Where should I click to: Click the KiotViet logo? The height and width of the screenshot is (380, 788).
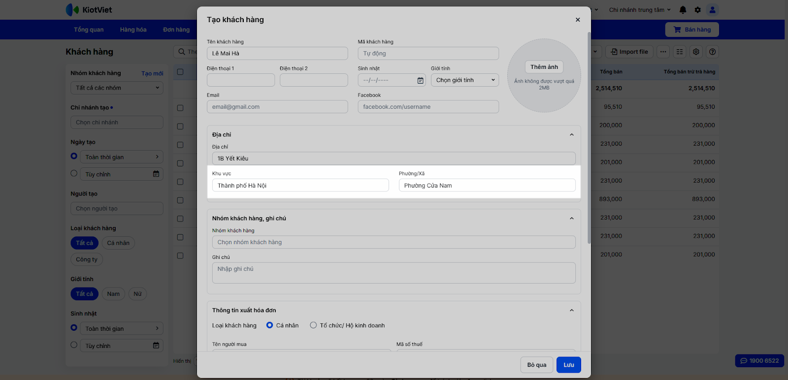89,10
